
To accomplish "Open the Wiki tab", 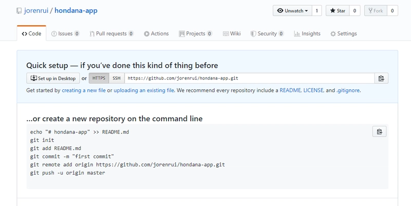I will [x=232, y=33].
